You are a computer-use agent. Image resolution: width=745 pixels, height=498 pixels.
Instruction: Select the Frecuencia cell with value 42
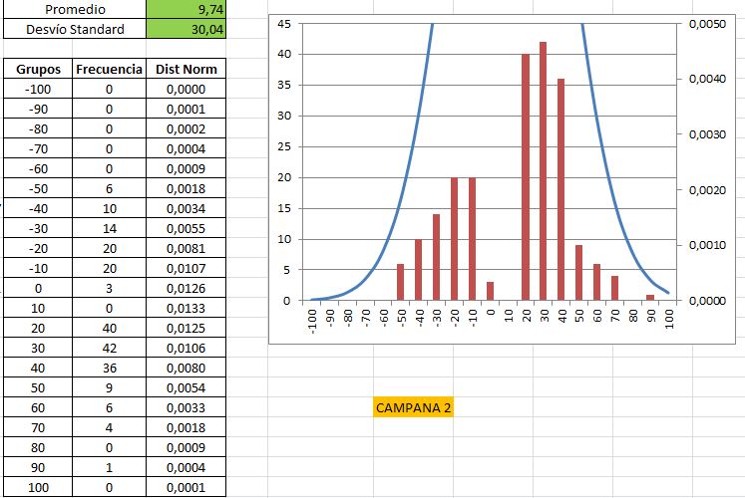click(109, 349)
